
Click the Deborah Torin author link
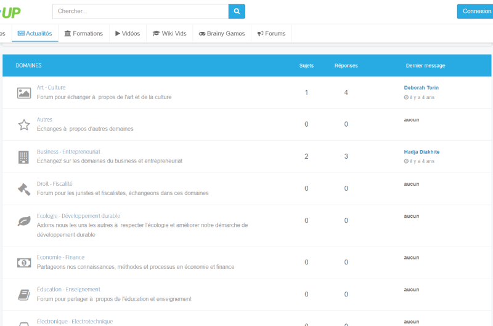coord(422,87)
